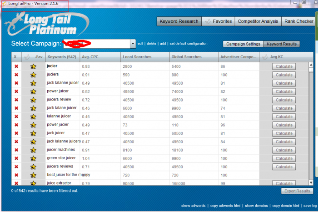The width and height of the screenshot is (318, 212).
Task: Switch to the Favorites tab
Action: point(218,21)
